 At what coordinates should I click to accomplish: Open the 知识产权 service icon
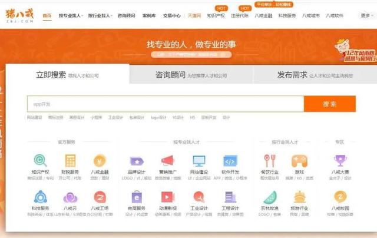[41, 160]
